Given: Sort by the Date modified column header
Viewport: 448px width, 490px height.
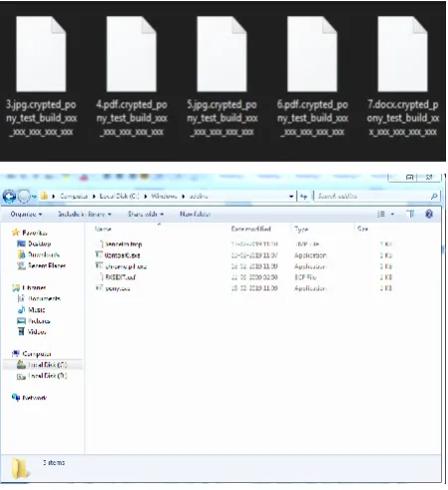Looking at the screenshot, I should tap(251, 229).
